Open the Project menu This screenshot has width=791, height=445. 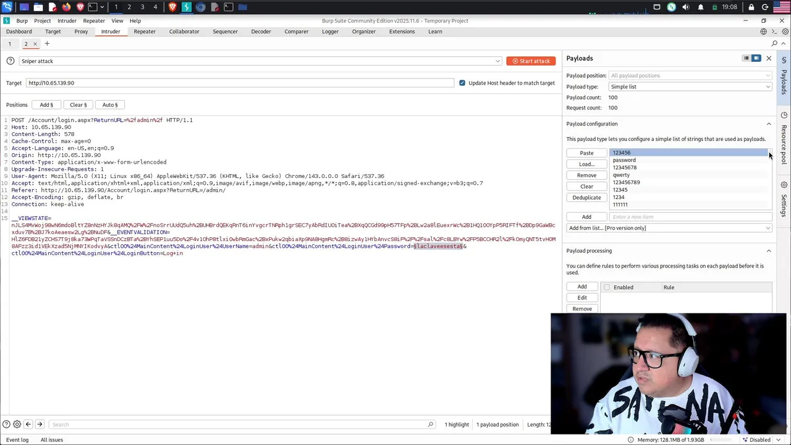[x=42, y=20]
